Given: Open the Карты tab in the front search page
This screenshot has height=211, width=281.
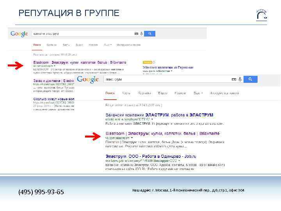Looking at the screenshot, I should (x=126, y=93).
